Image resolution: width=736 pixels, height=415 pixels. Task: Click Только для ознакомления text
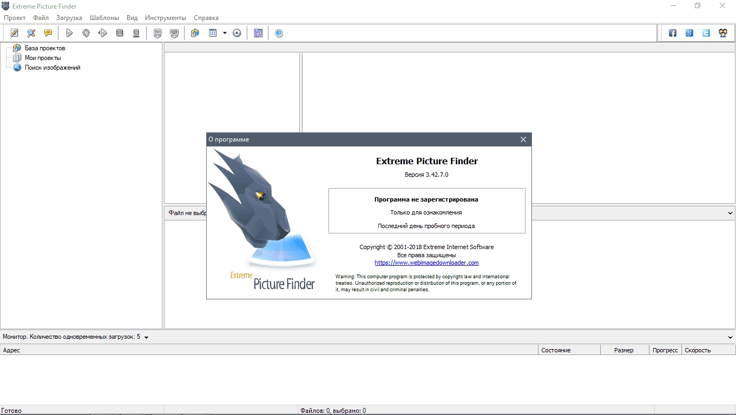pos(426,212)
